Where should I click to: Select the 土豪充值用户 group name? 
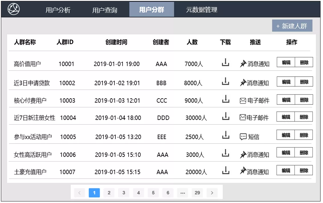coord(30,172)
